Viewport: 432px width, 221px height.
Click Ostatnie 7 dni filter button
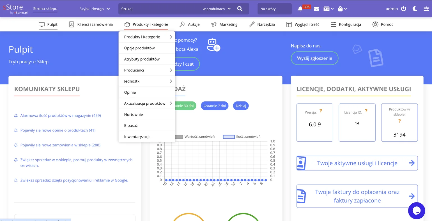coord(215,106)
